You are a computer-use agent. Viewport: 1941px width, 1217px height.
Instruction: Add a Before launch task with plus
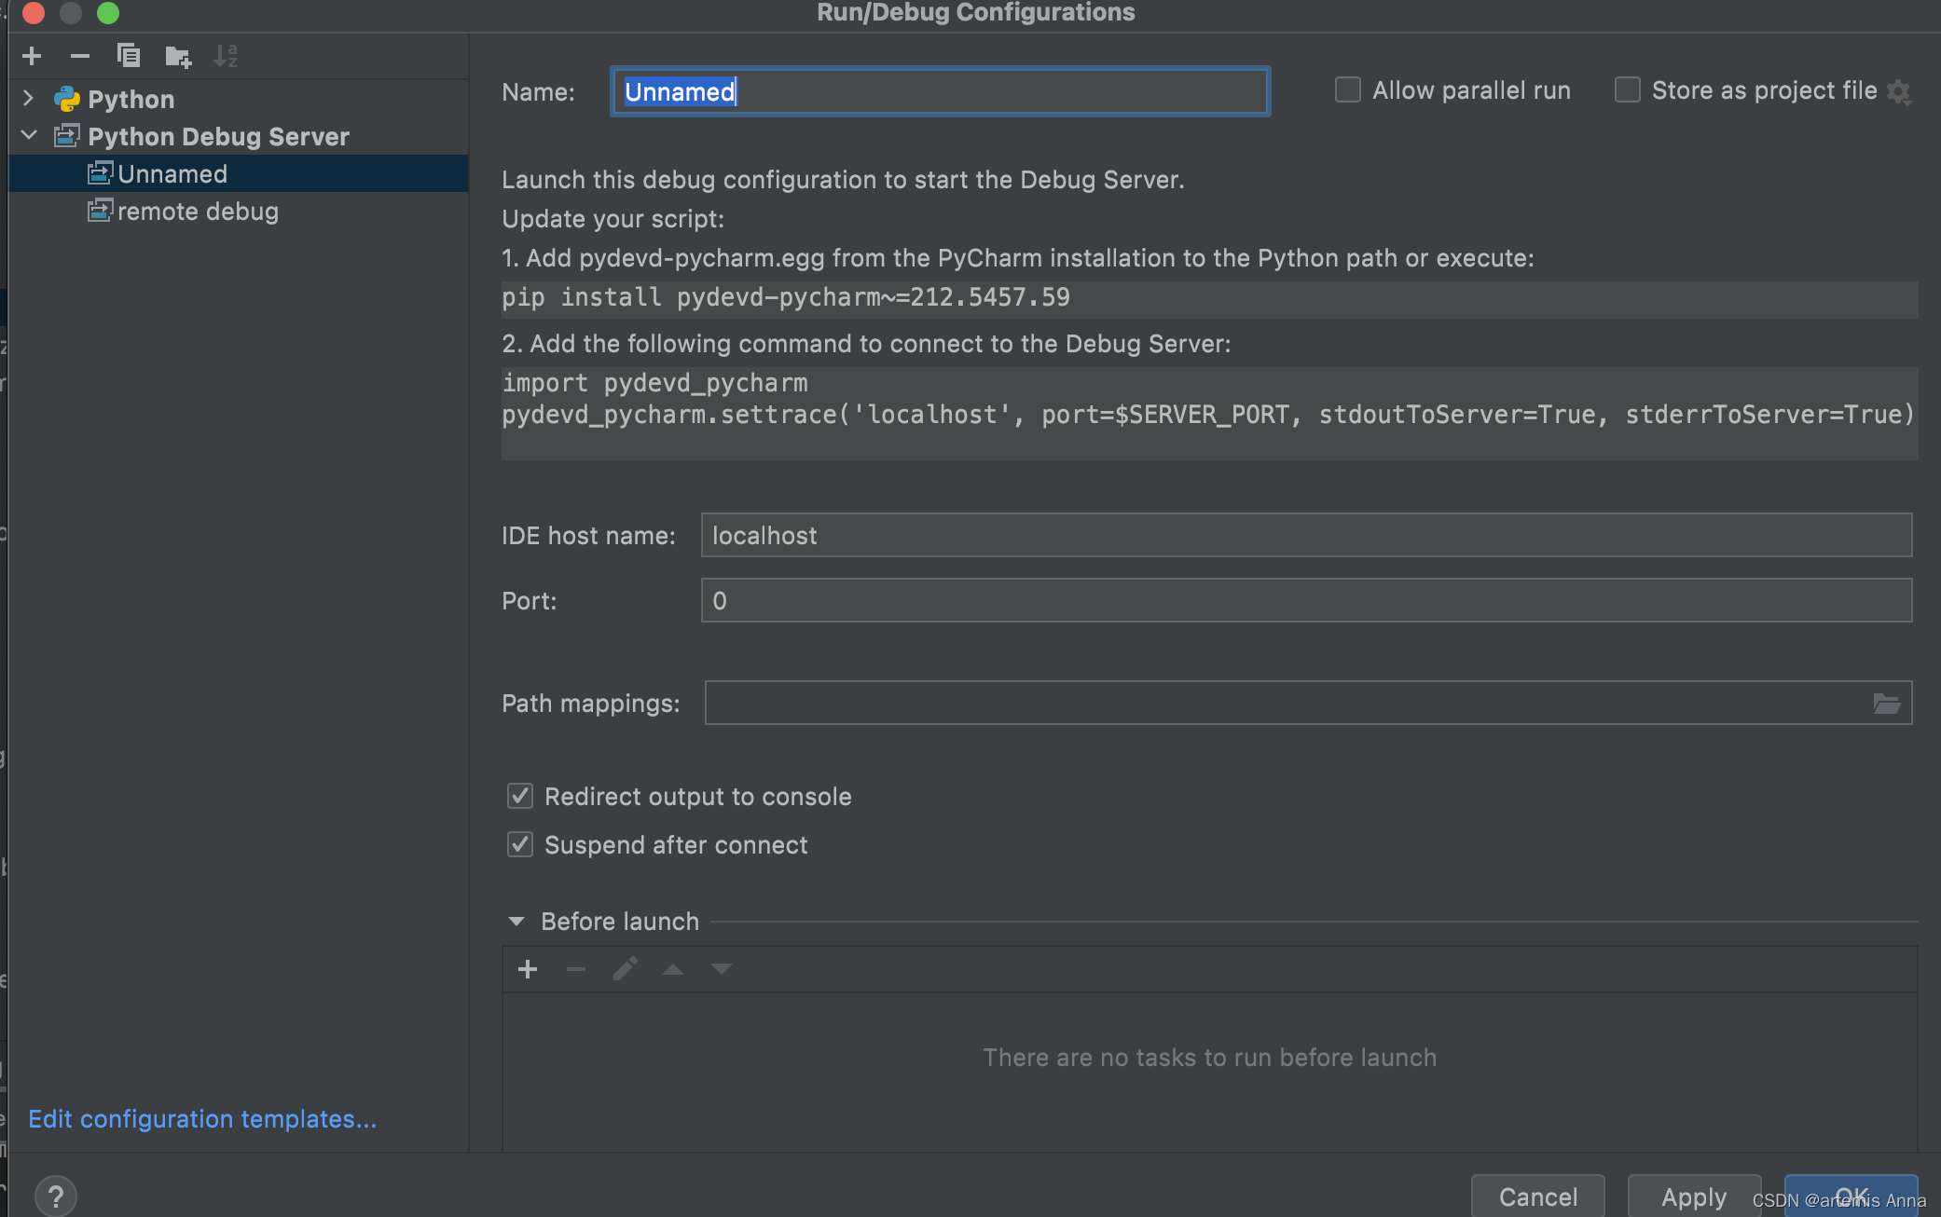[528, 969]
